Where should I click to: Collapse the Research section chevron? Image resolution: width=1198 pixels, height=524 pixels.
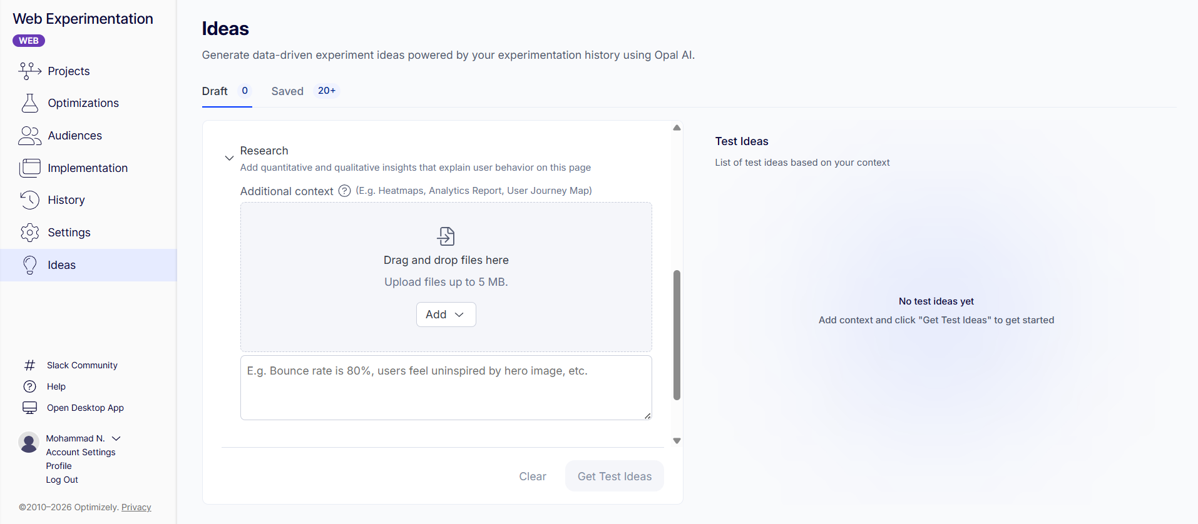point(229,158)
